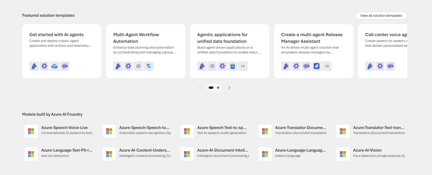
Task: Select the first active carousel page indicator
Action: pyautogui.click(x=211, y=88)
